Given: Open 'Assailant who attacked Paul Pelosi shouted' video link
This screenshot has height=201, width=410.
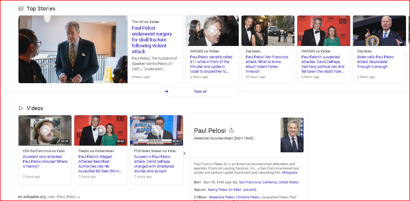Looking at the screenshot, I should pos(45,161).
